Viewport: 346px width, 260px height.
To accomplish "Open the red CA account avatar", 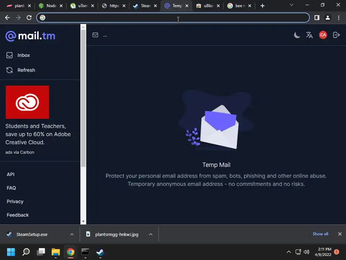I will pos(323,35).
